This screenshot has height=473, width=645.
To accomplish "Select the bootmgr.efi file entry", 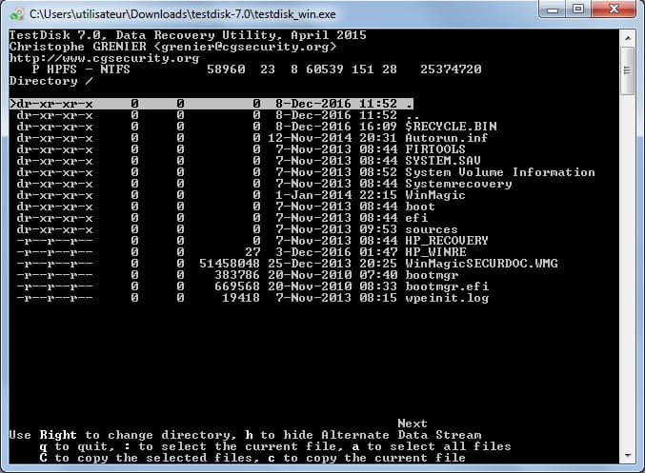I will (x=252, y=286).
